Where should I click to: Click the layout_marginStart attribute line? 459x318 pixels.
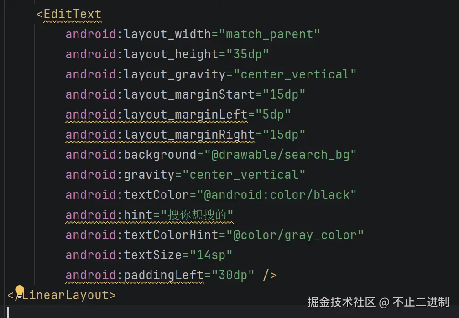coord(185,94)
